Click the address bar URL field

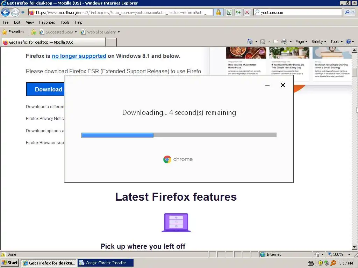click(121, 13)
